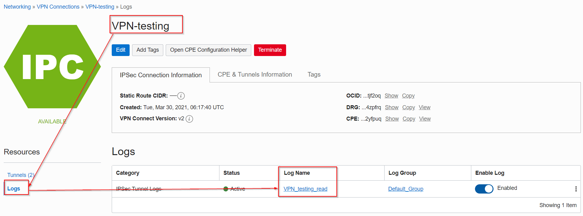Click the VPN Connect Version info icon

point(189,119)
